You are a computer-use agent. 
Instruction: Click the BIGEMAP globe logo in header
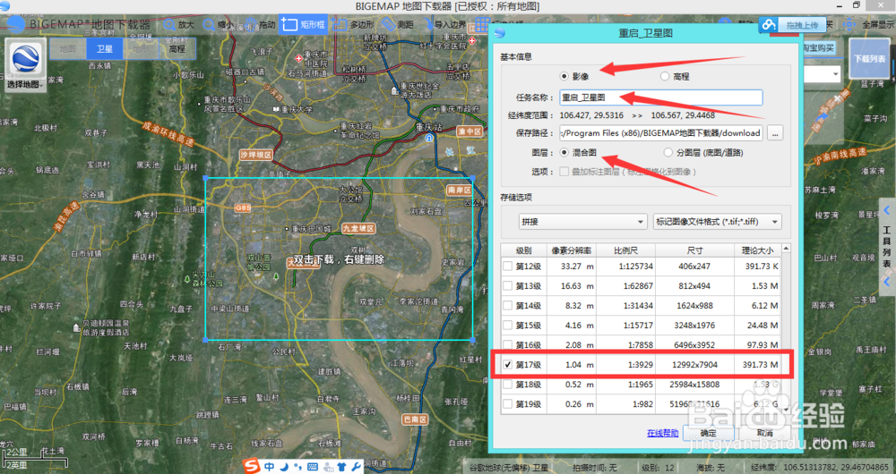(15, 24)
